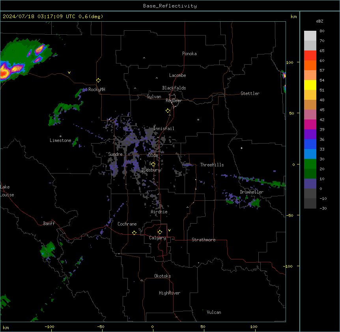Click the Stettler label
340x332 pixels.
pos(250,93)
